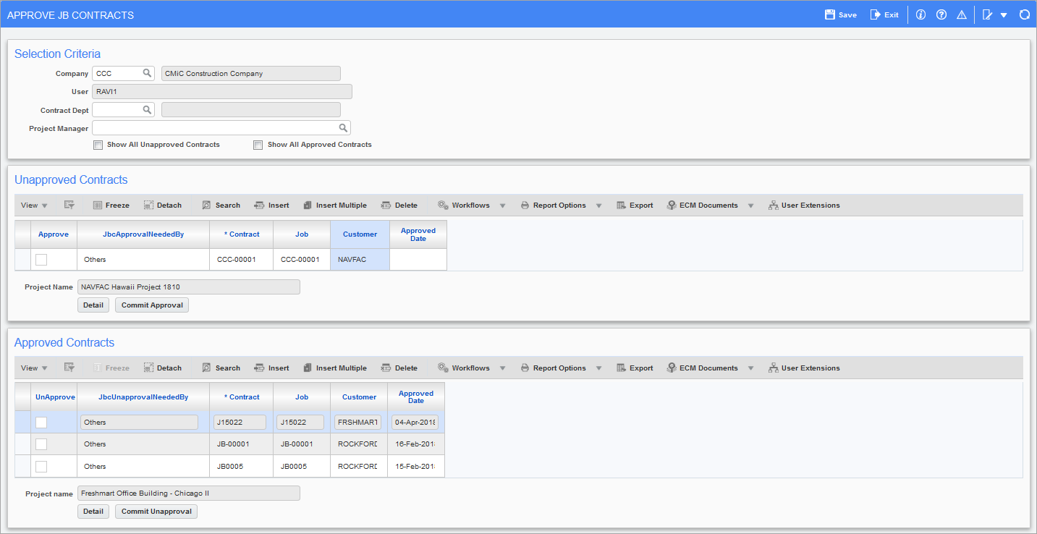Click the warning triangle icon
This screenshot has width=1037, height=534.
tap(962, 14)
